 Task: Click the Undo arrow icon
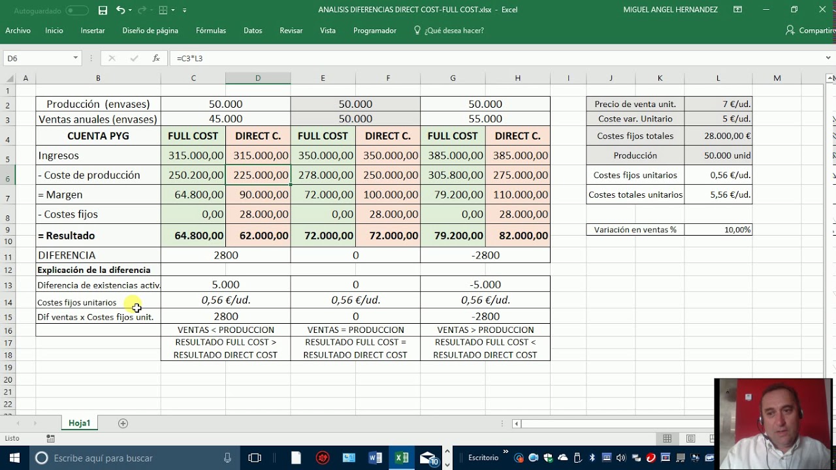[x=120, y=10]
